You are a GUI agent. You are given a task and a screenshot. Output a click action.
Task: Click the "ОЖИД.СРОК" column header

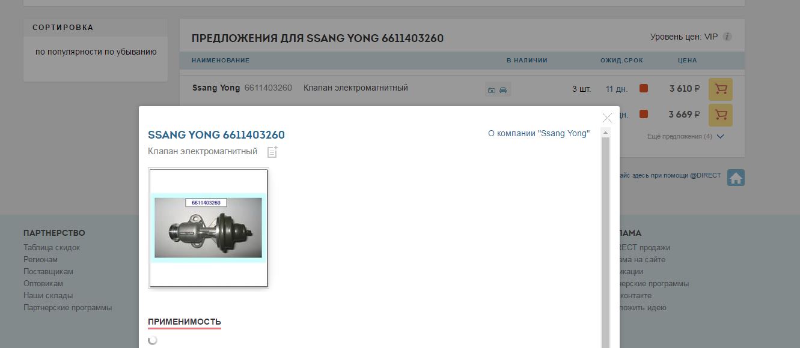click(621, 60)
